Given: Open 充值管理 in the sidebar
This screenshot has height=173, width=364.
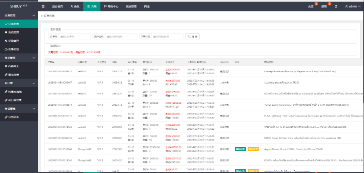Looking at the screenshot, I should click(x=19, y=32).
